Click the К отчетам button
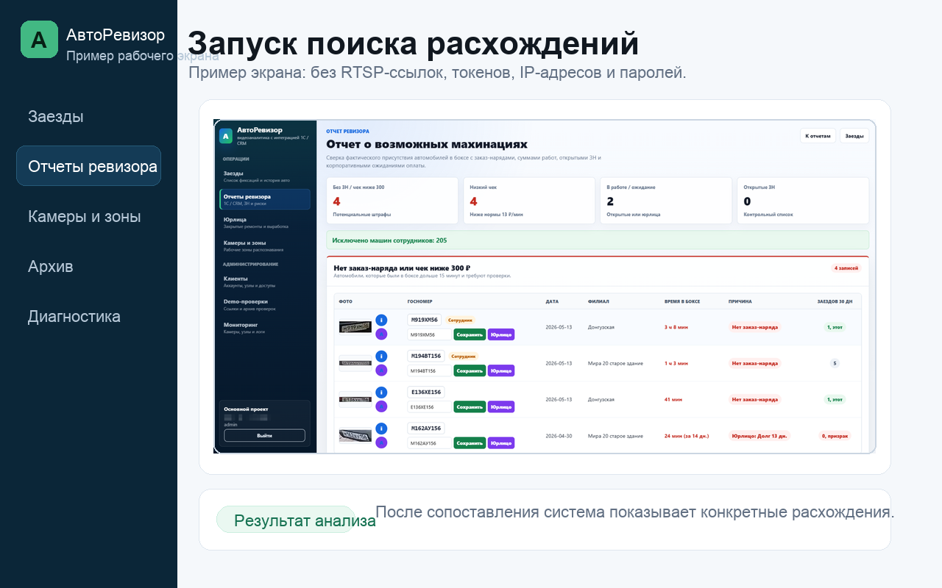Screen dimensions: 942x588 [x=818, y=136]
